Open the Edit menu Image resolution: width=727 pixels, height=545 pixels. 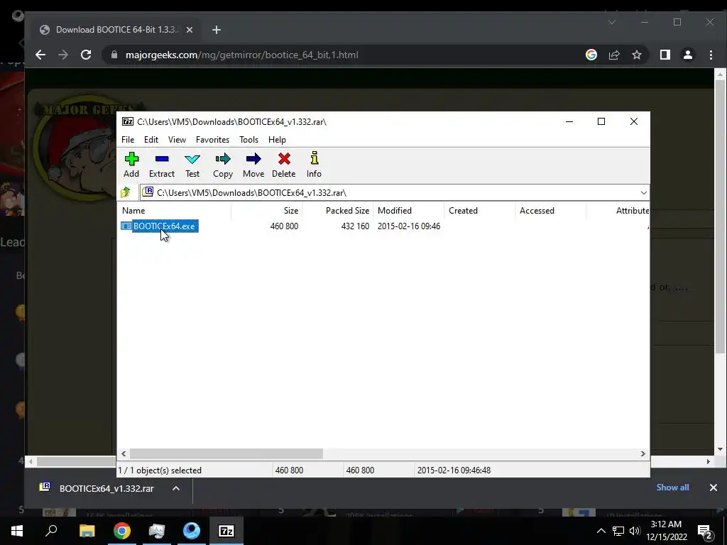click(x=151, y=140)
